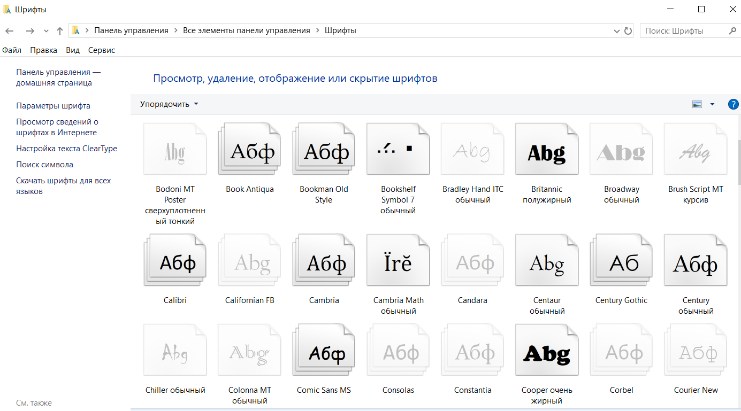Select the Centaur font icon
741x411 pixels.
click(x=547, y=260)
